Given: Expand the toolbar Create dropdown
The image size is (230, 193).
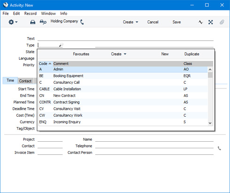Looking at the screenshot, I should coord(130,22).
